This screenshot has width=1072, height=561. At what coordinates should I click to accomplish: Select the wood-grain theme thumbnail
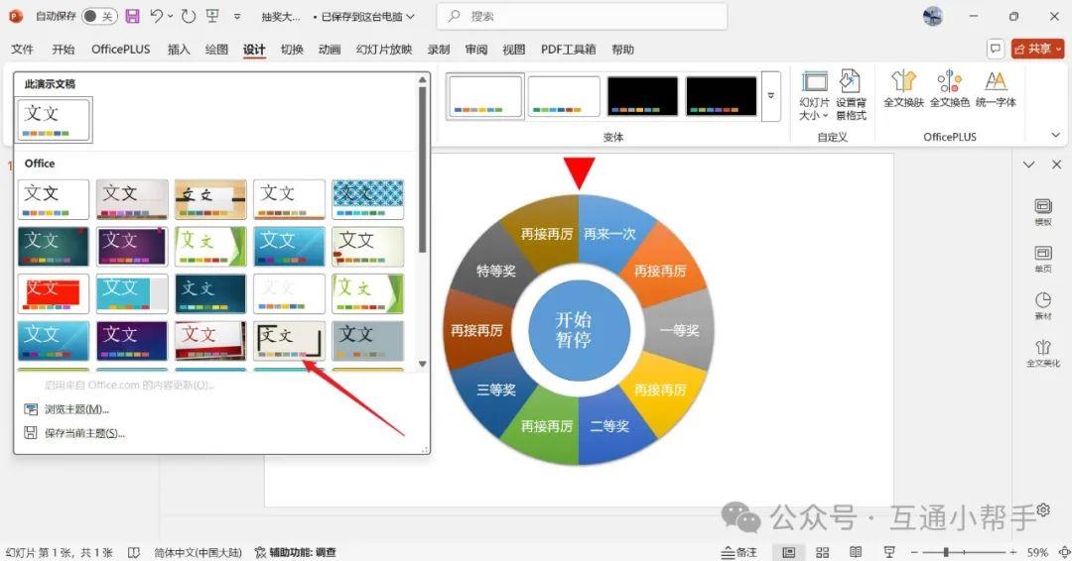point(210,199)
